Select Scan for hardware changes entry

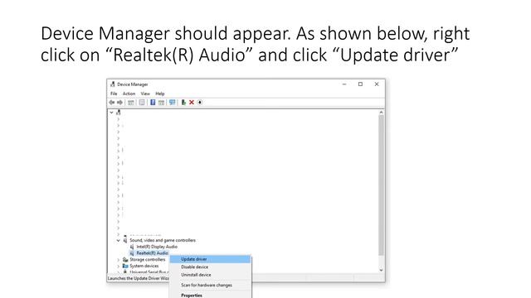(x=210, y=285)
